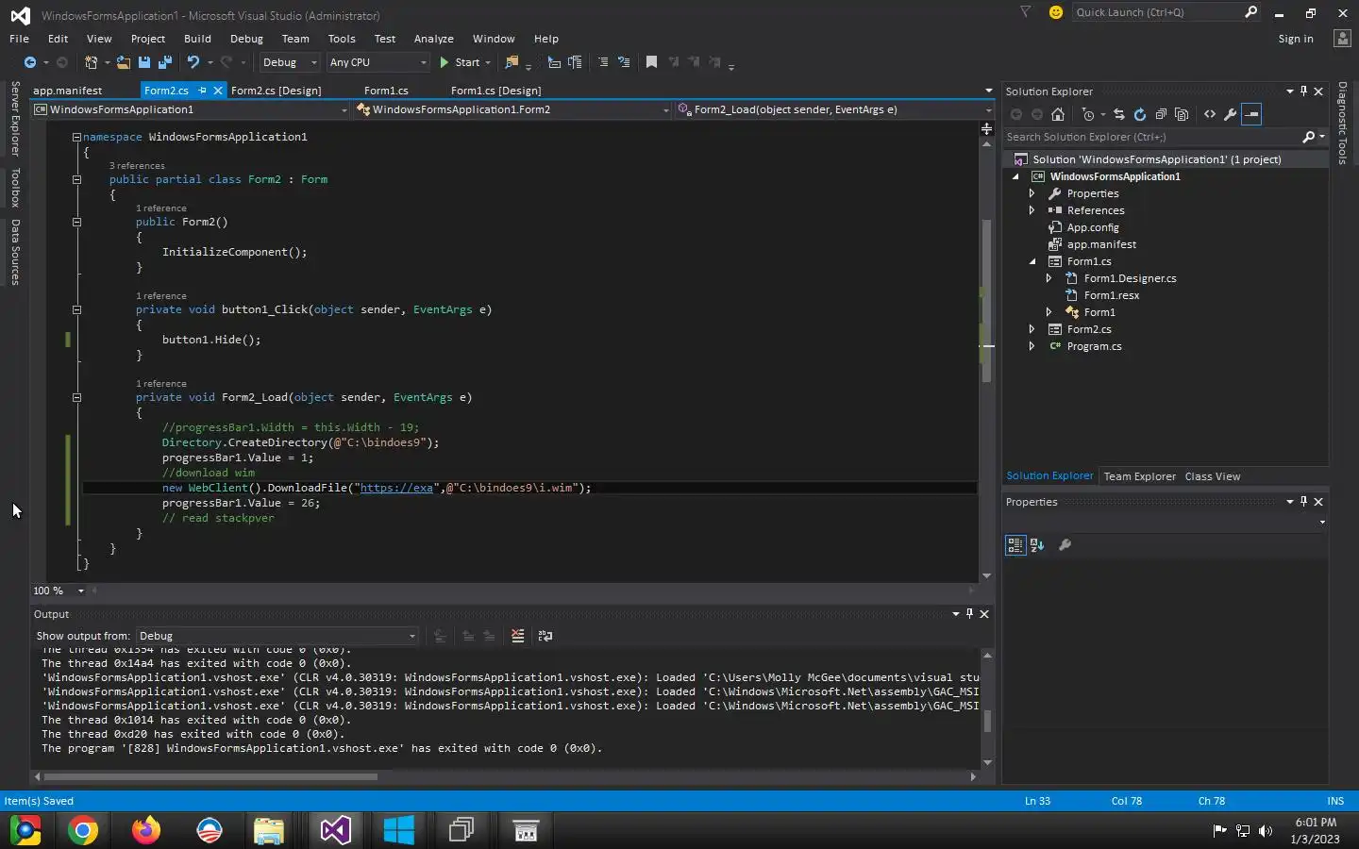Refresh the Solution Explorer
Screen dimensions: 1359x849
(1140, 114)
